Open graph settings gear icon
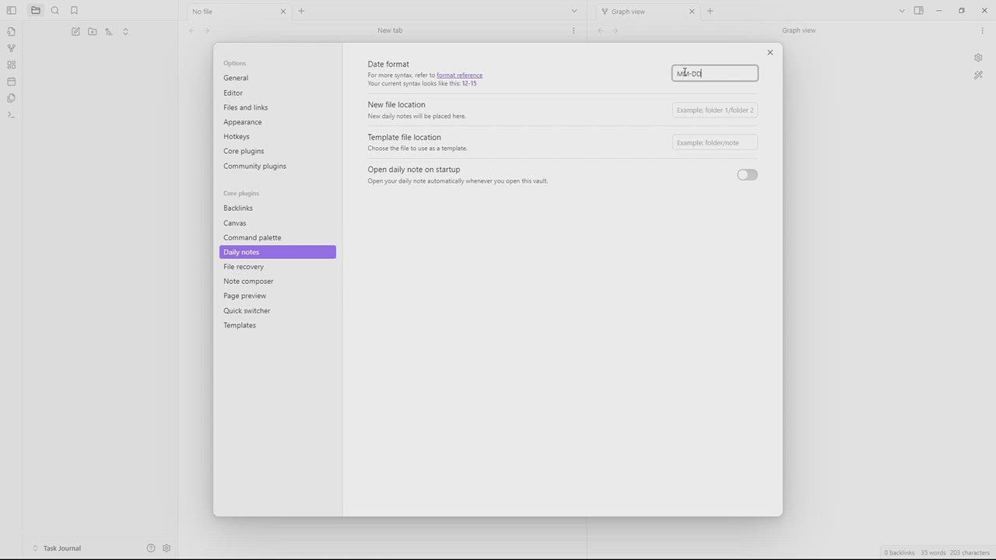Viewport: 996px width, 560px height. click(x=978, y=58)
